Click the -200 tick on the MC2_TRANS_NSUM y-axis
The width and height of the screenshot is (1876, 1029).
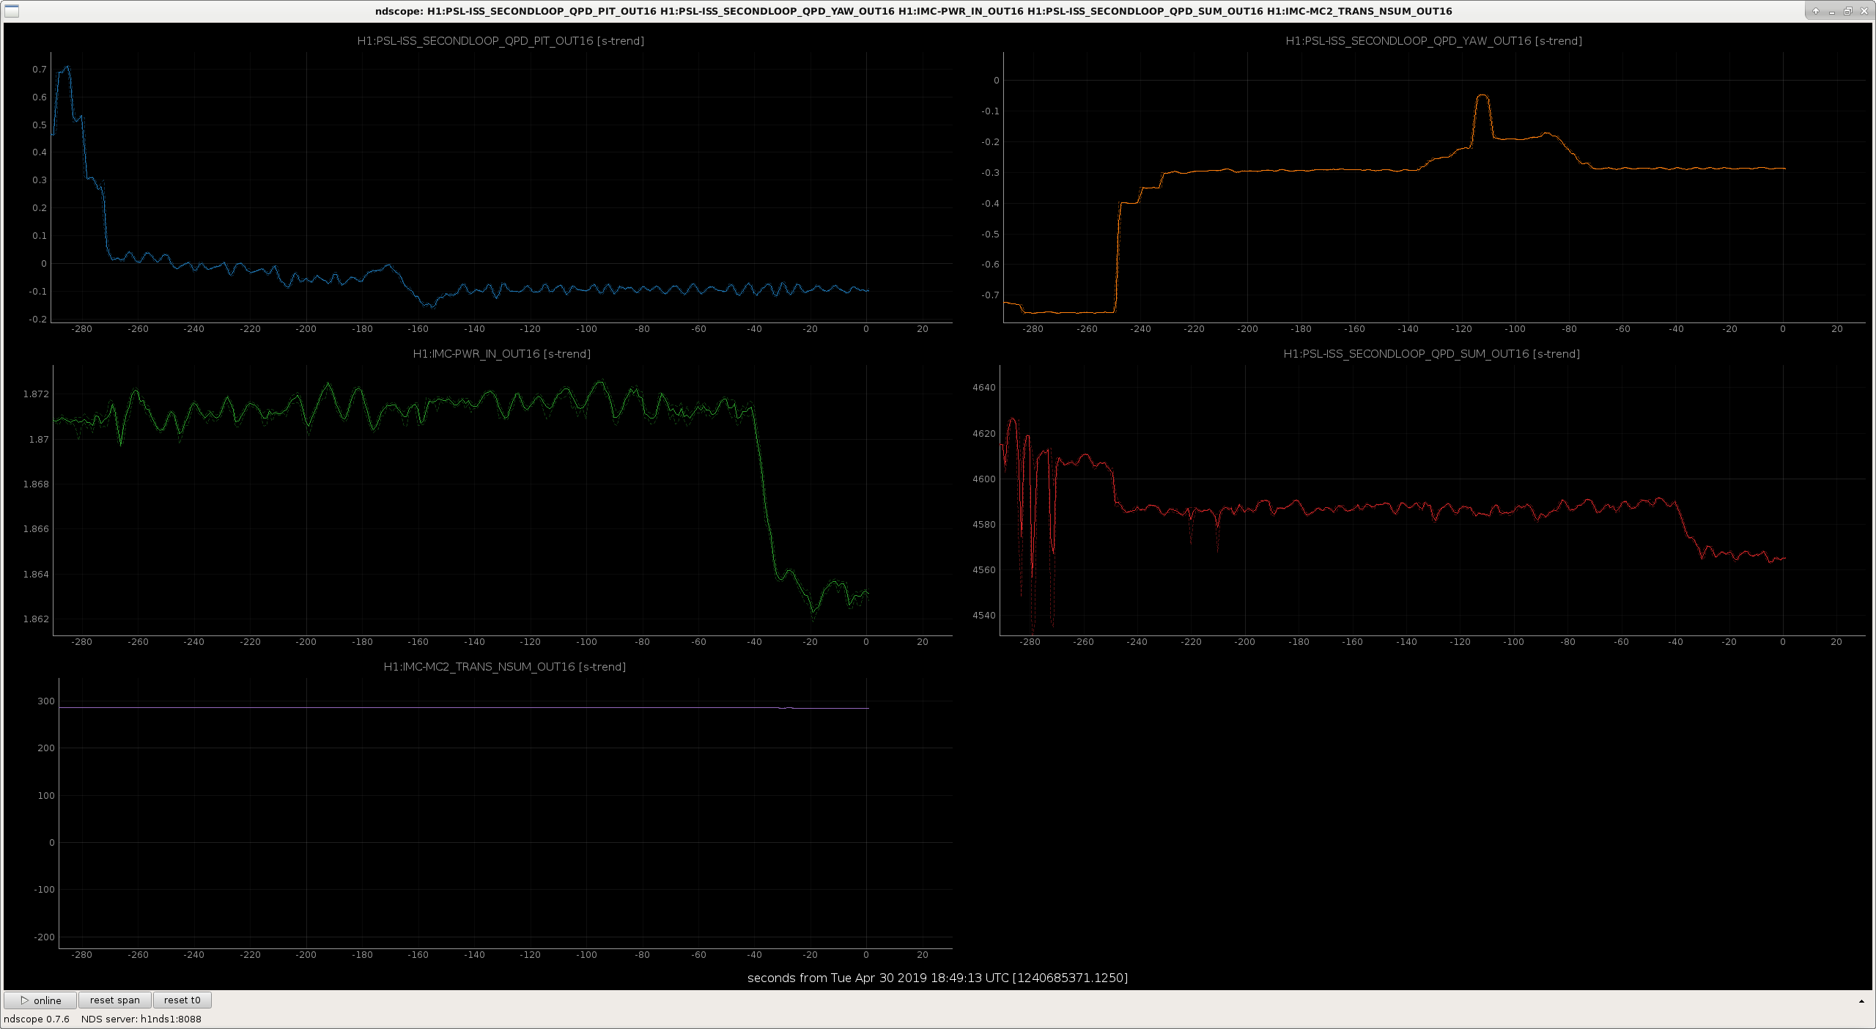tap(45, 937)
